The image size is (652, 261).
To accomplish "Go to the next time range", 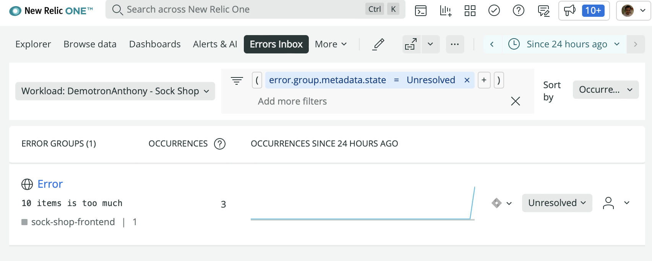I will click(636, 44).
